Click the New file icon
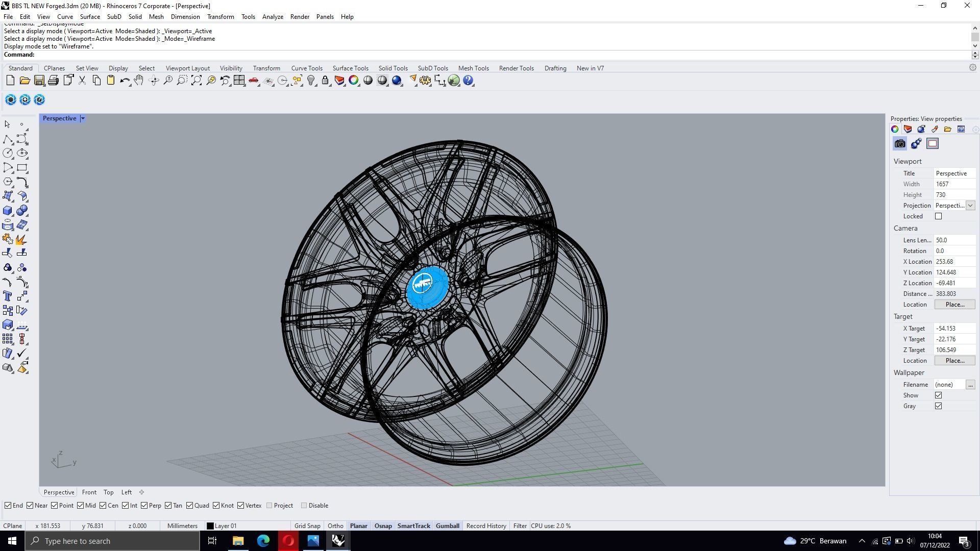The image size is (980, 551). pyautogui.click(x=10, y=81)
